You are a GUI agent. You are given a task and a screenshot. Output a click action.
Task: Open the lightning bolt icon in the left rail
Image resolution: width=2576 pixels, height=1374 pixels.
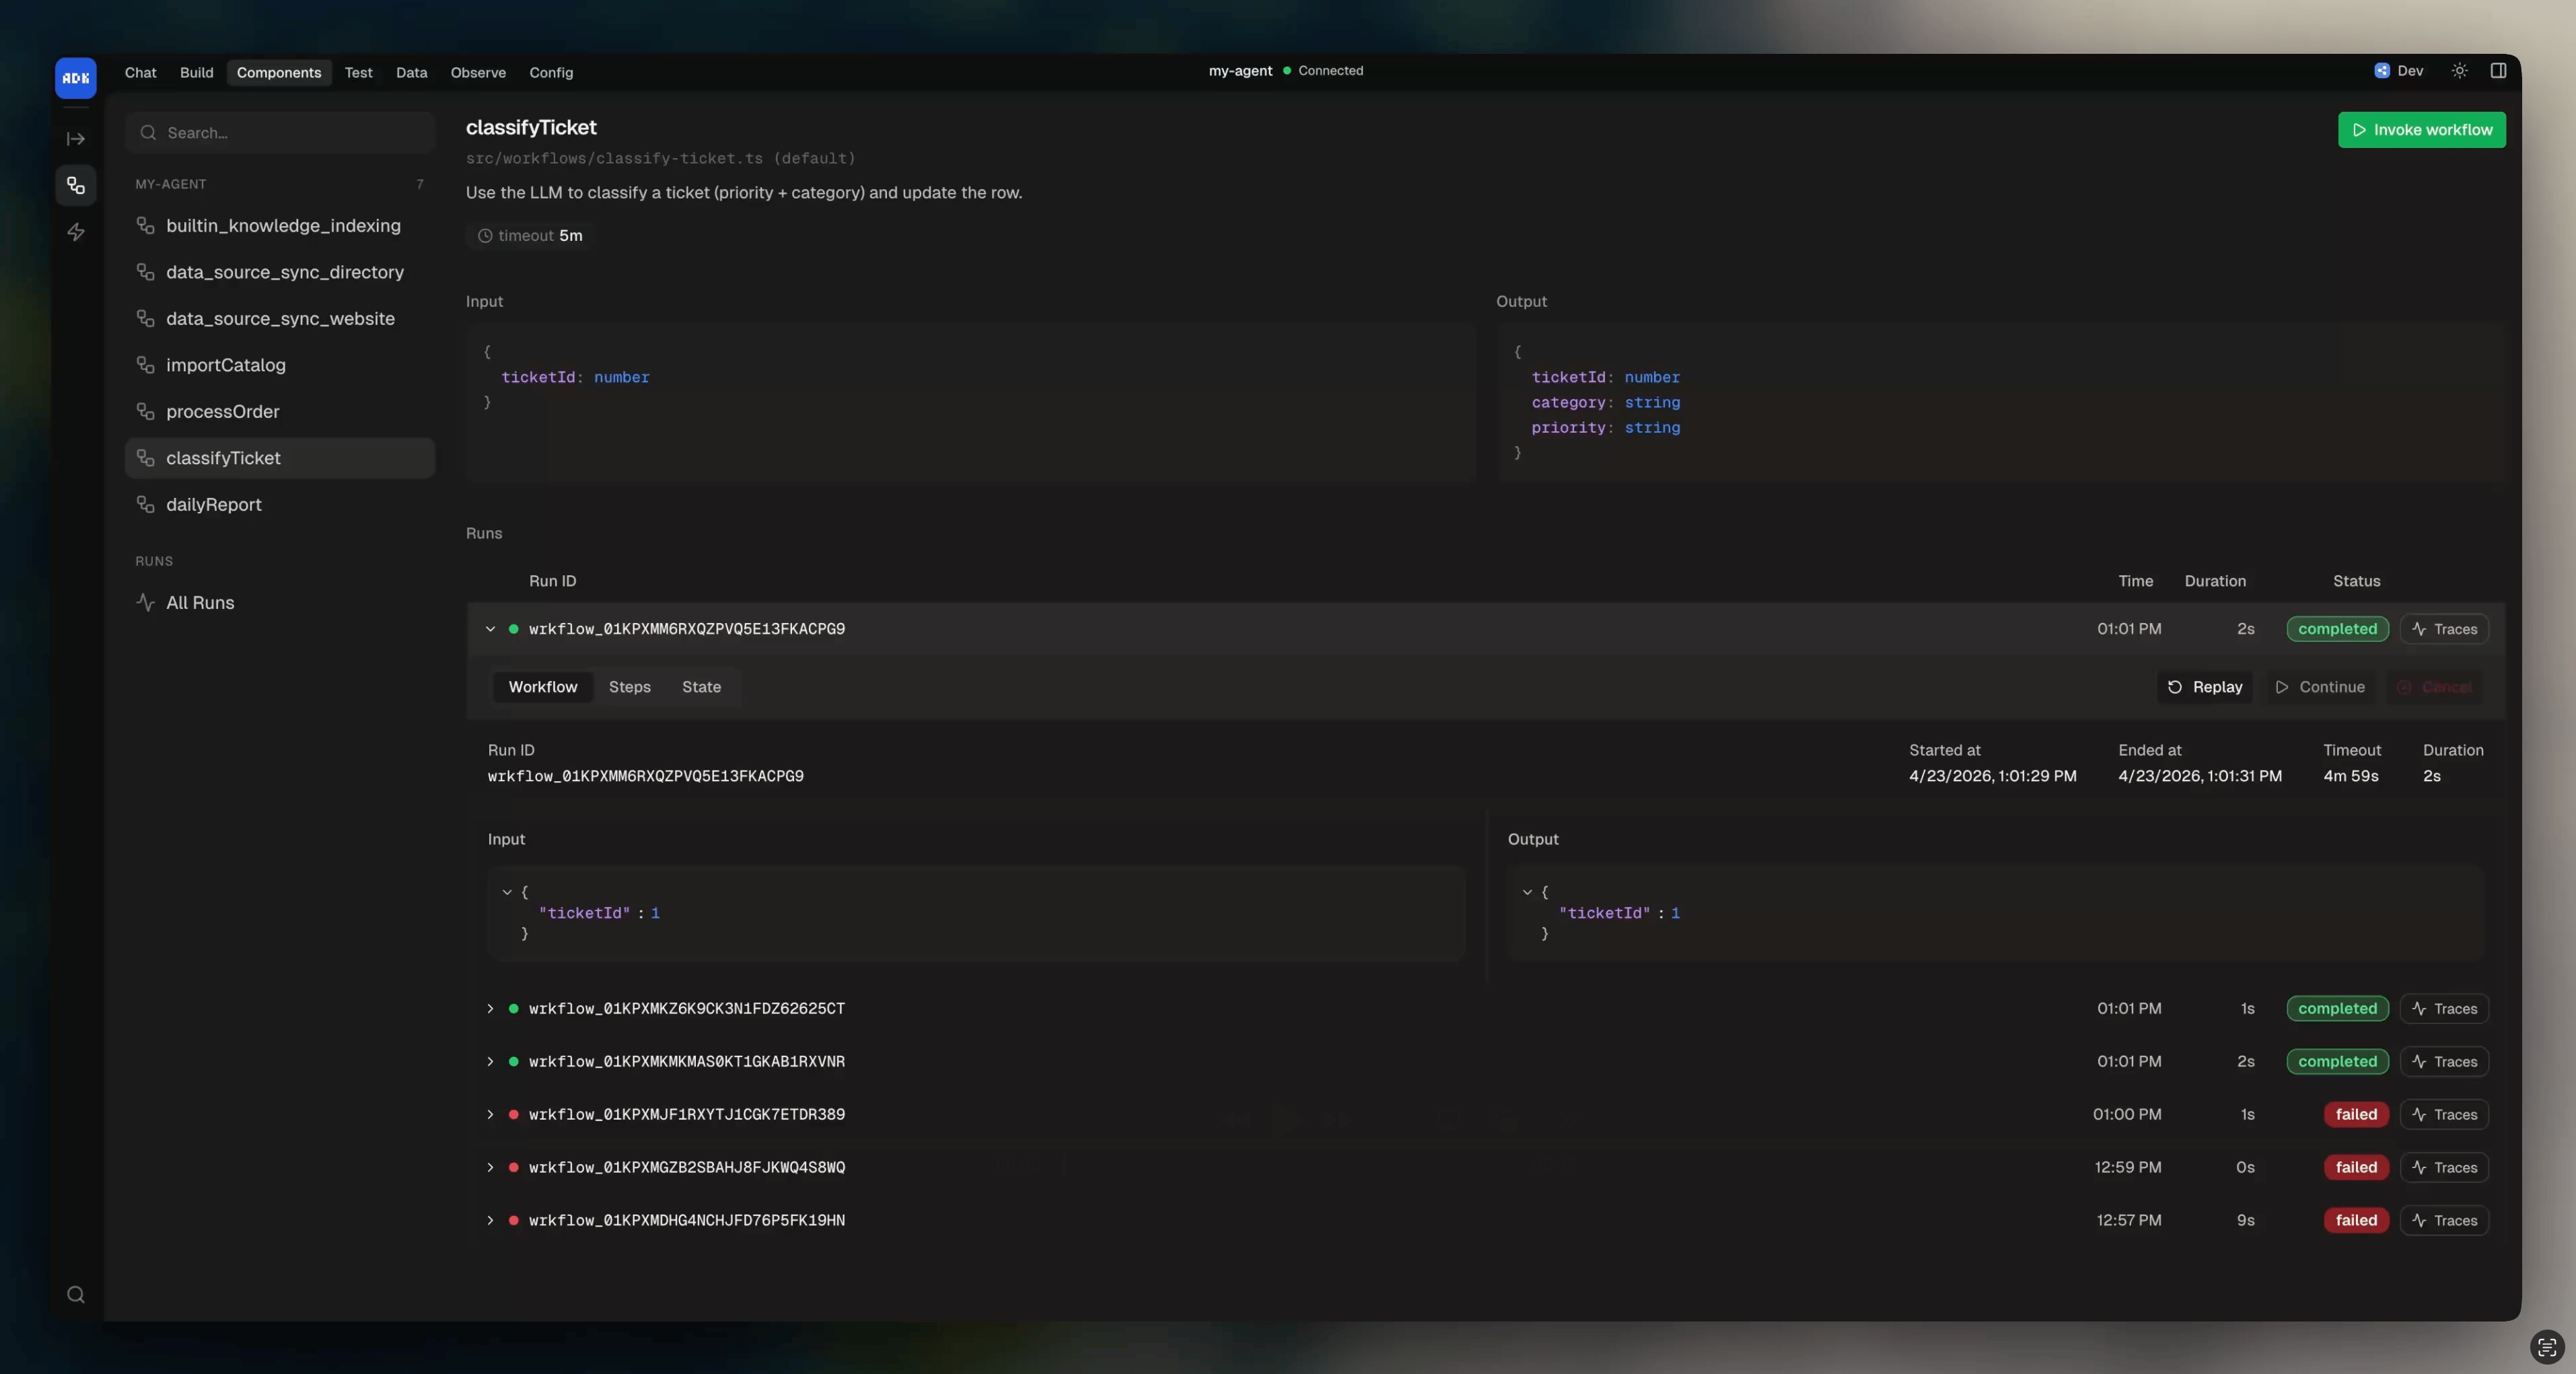(x=76, y=232)
